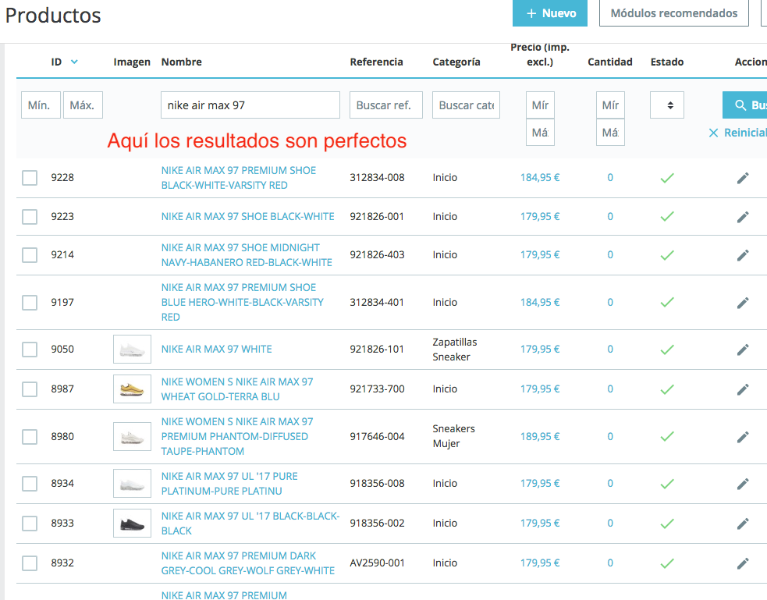Open black shoe thumbnail of product 8933
This screenshot has height=600, width=767.
coord(132,524)
